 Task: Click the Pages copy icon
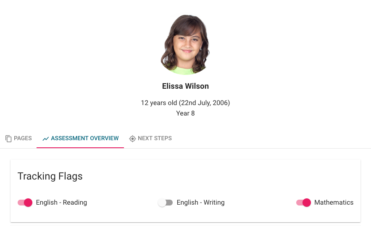point(8,139)
